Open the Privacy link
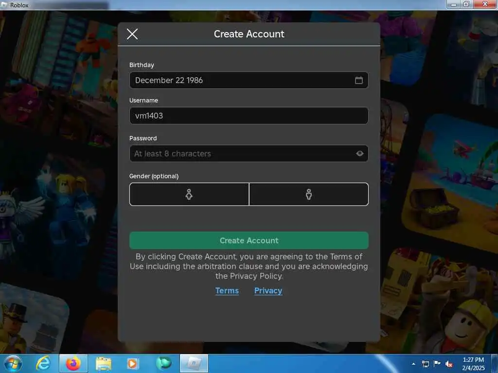Viewport: 498px width, 373px height. click(x=268, y=290)
